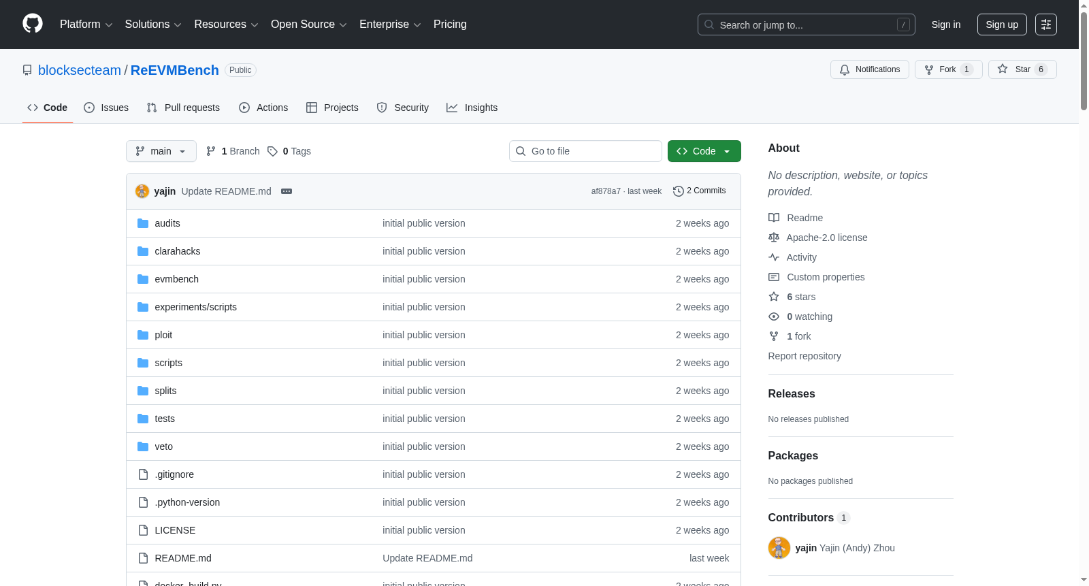Image resolution: width=1089 pixels, height=586 pixels.
Task: Open the ReEVMBench repository link
Action: pyautogui.click(x=175, y=70)
